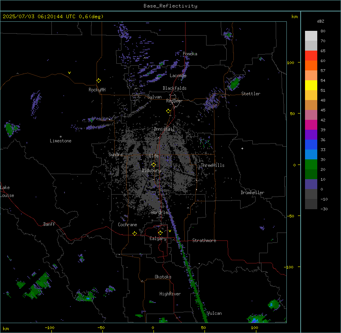
Task: Click the green echo cell west of Stettler
Action: pyautogui.click(x=235, y=83)
